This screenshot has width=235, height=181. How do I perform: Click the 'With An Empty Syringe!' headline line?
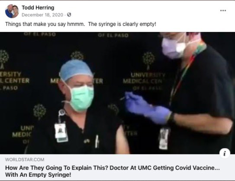click(38, 174)
